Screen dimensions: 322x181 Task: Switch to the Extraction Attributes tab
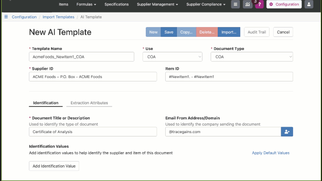89,103
